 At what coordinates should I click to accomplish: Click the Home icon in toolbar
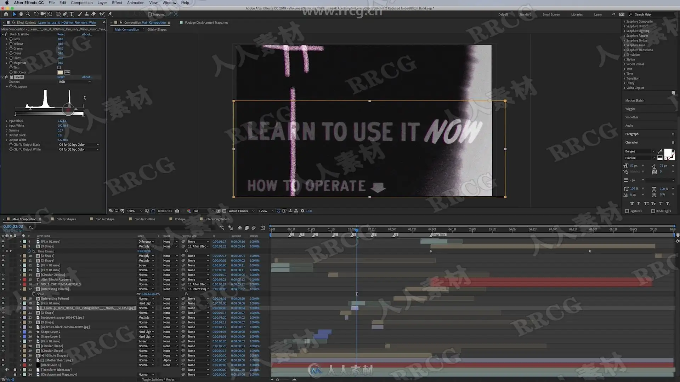[6, 14]
